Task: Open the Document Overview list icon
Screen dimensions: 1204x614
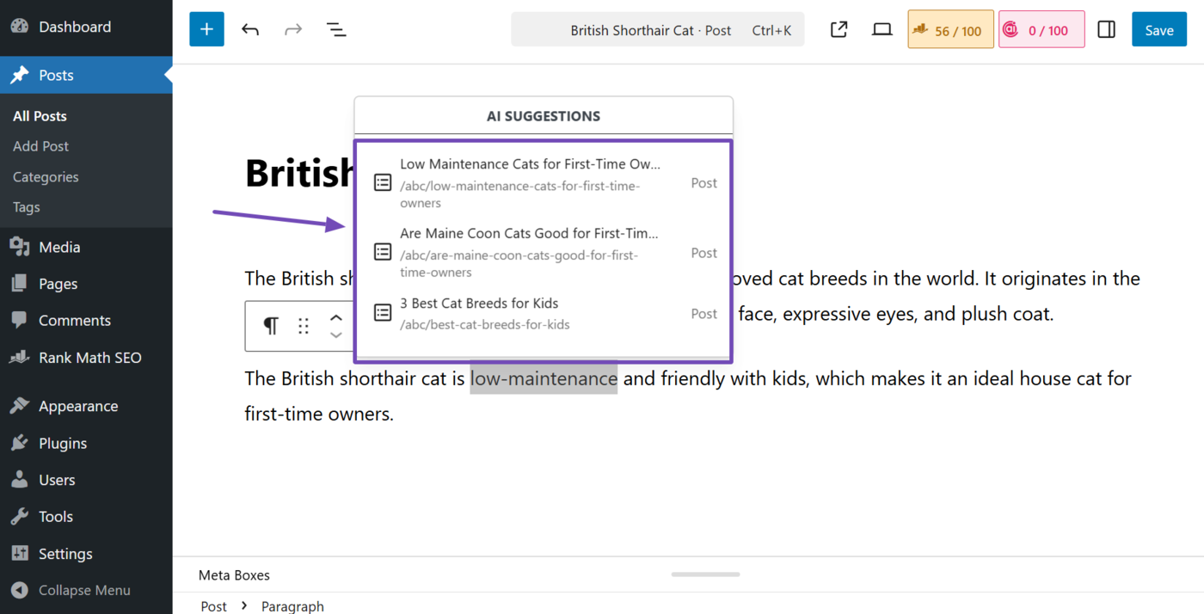Action: tap(336, 29)
